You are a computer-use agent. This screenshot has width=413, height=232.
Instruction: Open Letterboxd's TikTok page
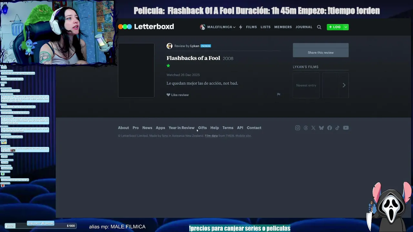pos(337,128)
